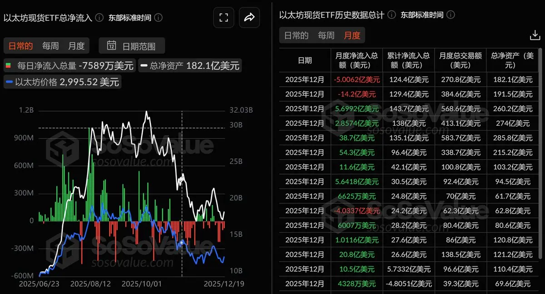The height and width of the screenshot is (294, 545).
Task: Click the 1.2B left axis label
Action: point(26,110)
